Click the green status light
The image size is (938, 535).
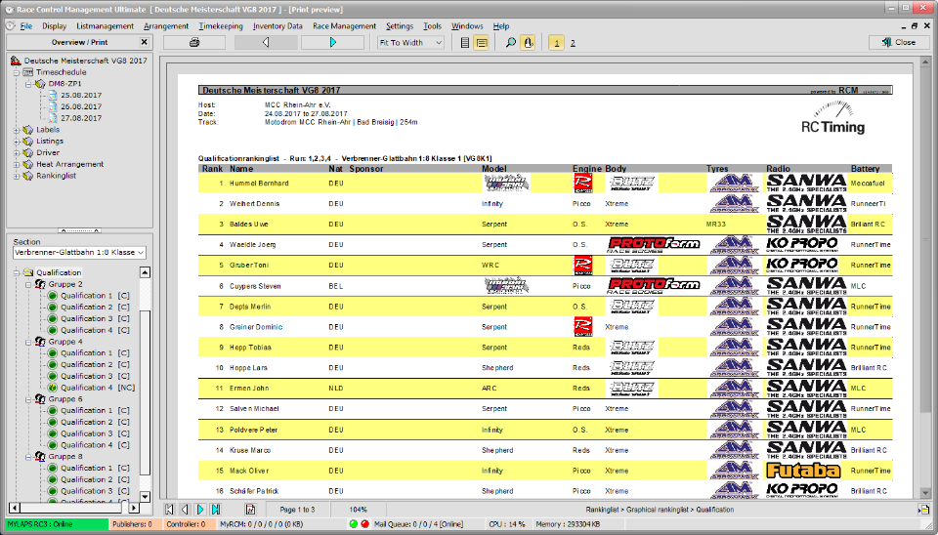point(353,524)
